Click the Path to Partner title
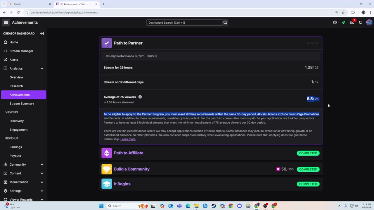The image size is (374, 210). pyautogui.click(x=128, y=43)
